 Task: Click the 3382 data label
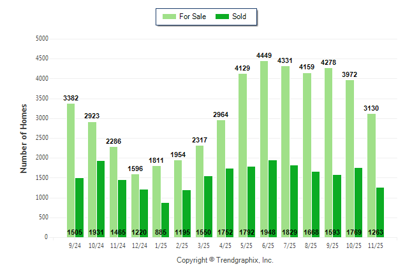pos(71,98)
